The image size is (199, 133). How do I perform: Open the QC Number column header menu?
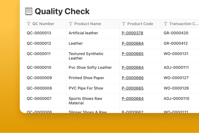pos(45,24)
